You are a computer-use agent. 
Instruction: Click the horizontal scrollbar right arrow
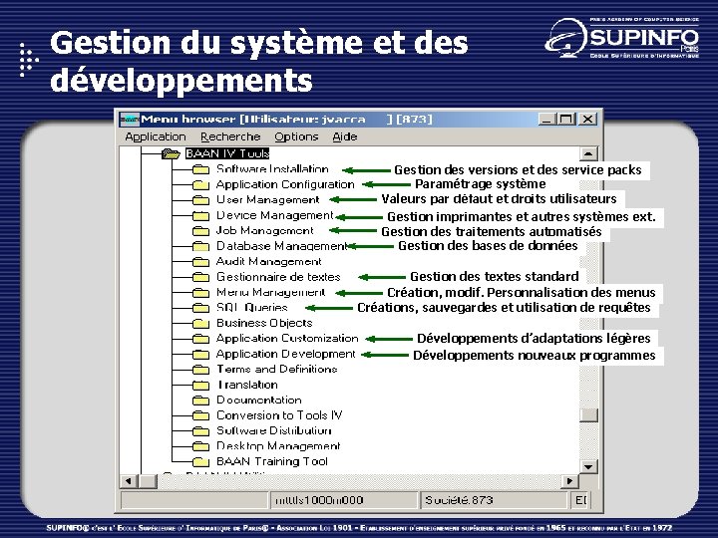pos(569,481)
